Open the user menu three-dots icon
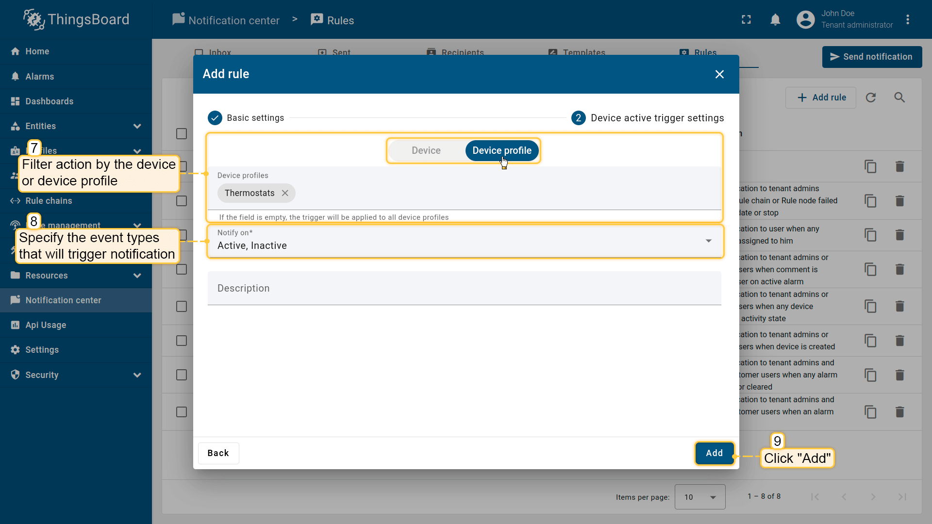Screen dimensions: 932x524 tap(907, 20)
